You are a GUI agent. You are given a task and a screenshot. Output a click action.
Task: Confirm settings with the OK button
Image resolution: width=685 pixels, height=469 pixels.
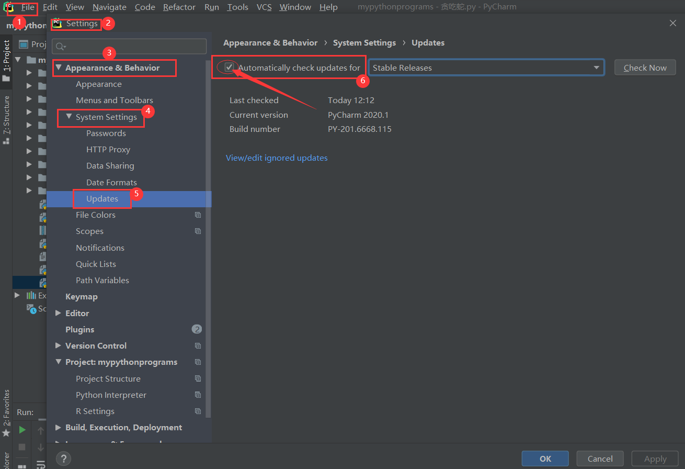coord(545,459)
